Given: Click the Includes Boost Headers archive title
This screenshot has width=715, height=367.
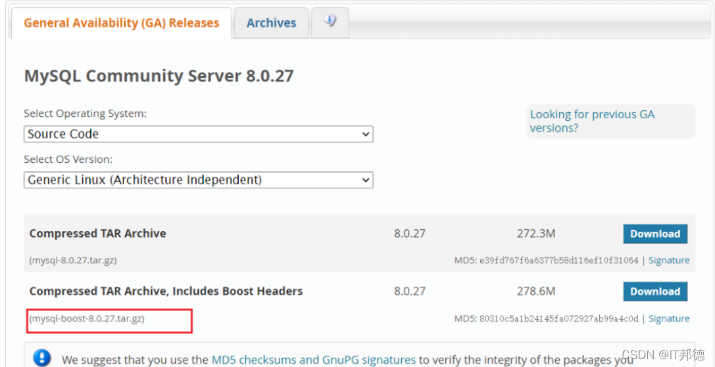Looking at the screenshot, I should pos(166,291).
